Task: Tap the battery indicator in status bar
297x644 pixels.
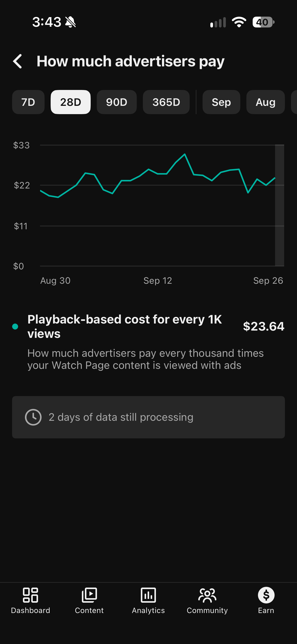Action: tap(263, 22)
